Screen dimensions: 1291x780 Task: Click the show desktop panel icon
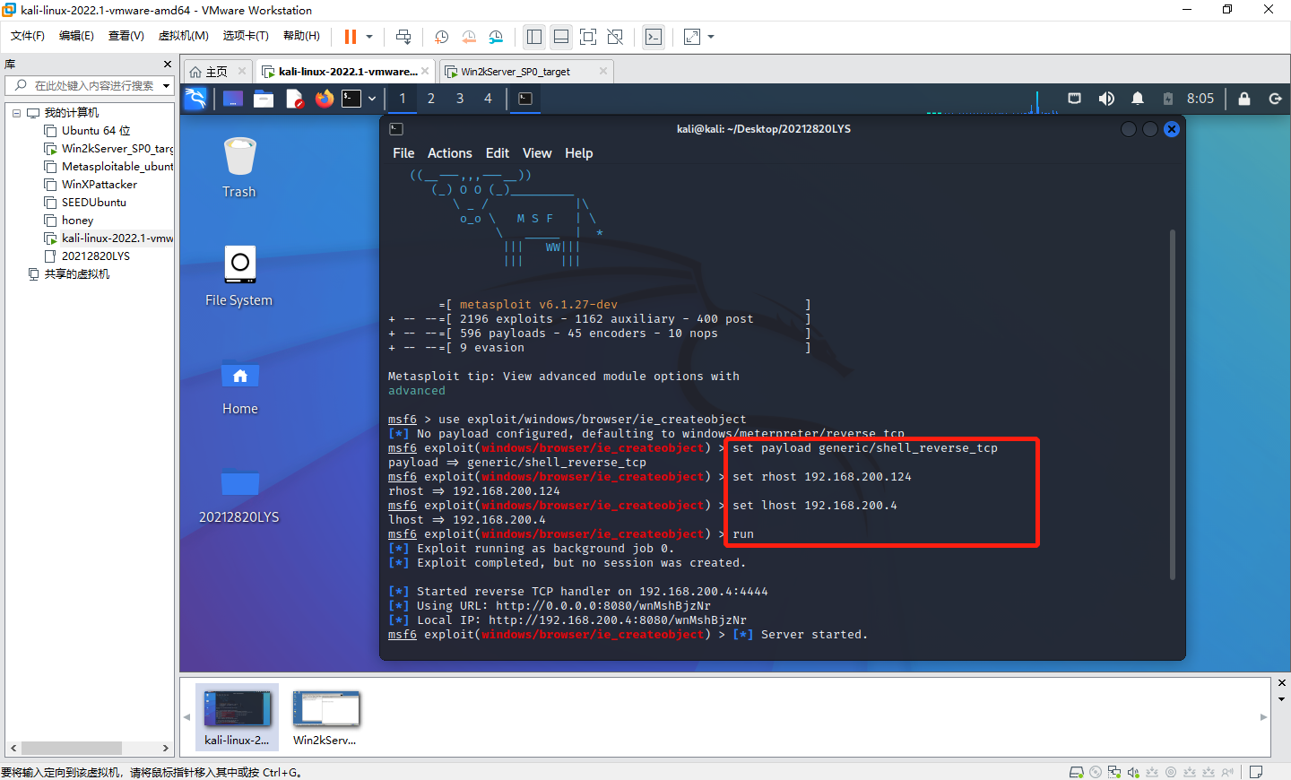[233, 99]
